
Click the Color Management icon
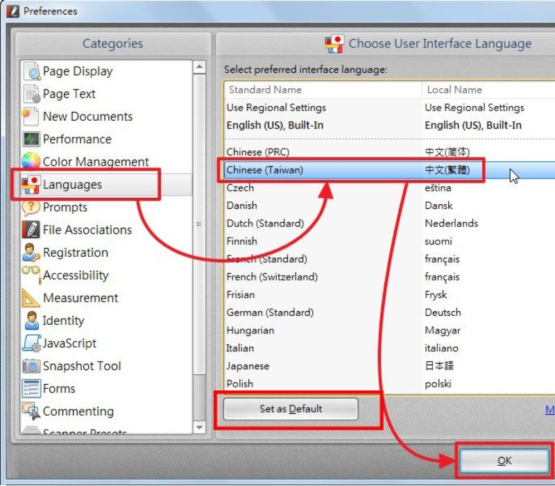32,162
